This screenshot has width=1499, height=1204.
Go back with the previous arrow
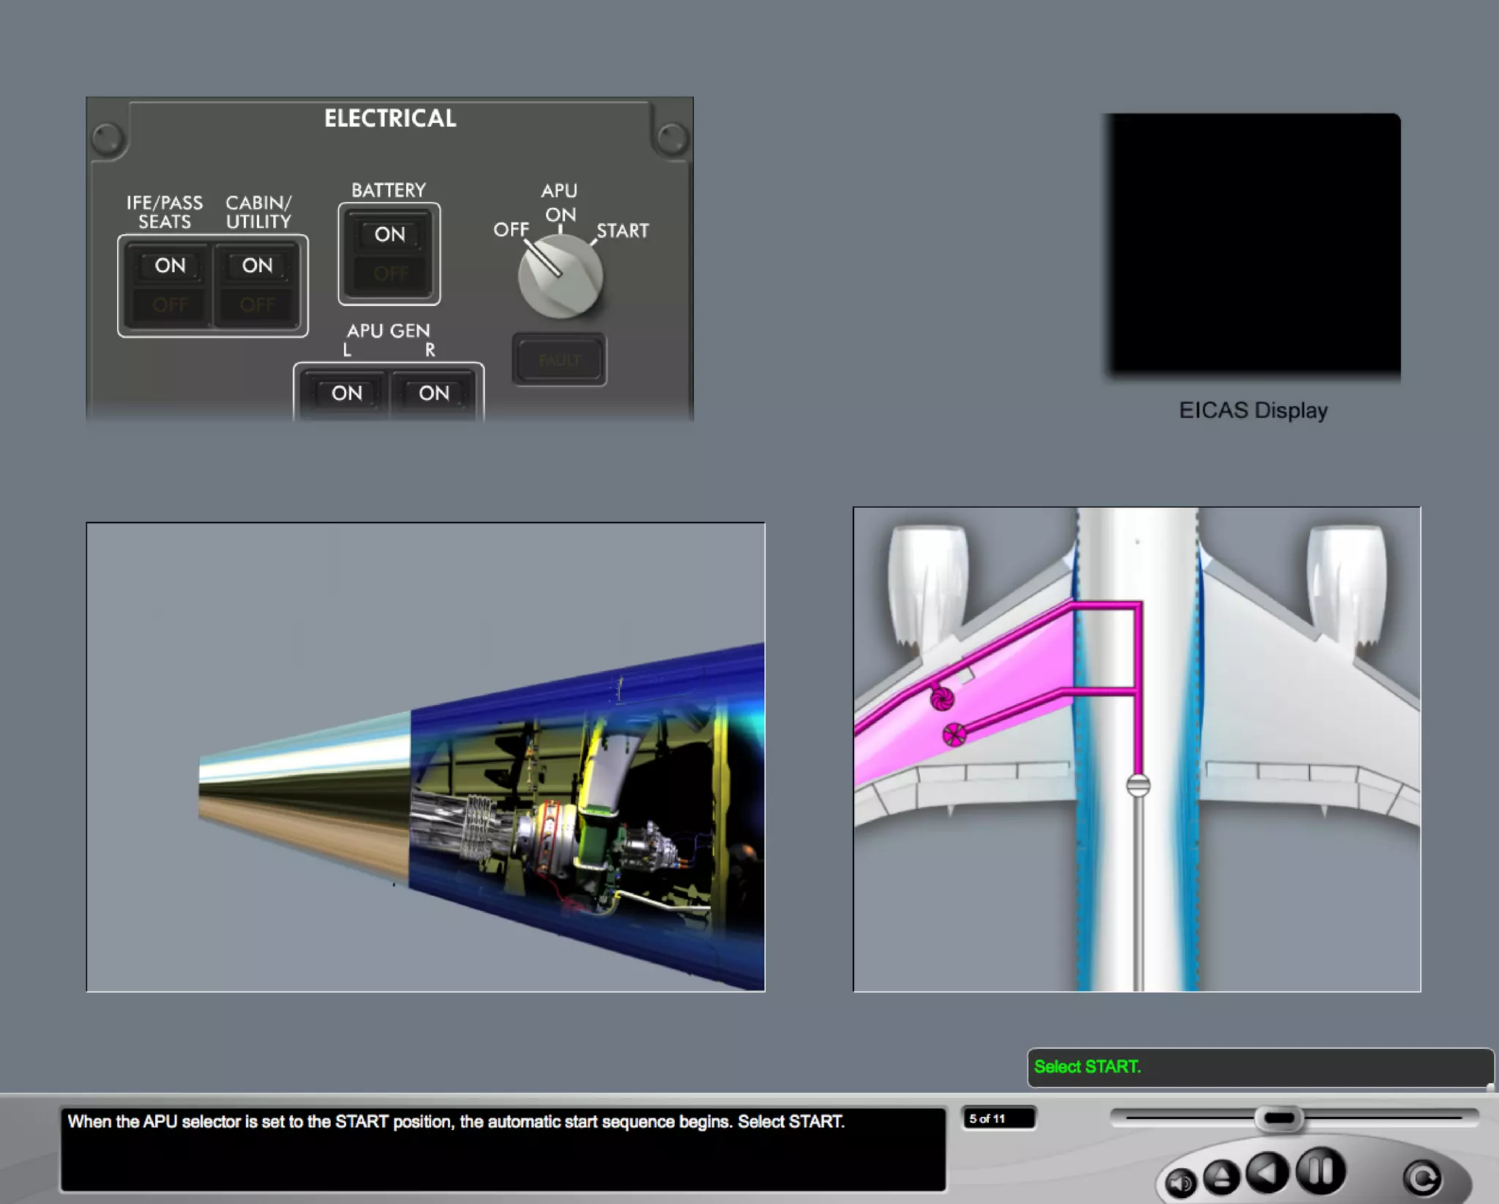pyautogui.click(x=1268, y=1172)
